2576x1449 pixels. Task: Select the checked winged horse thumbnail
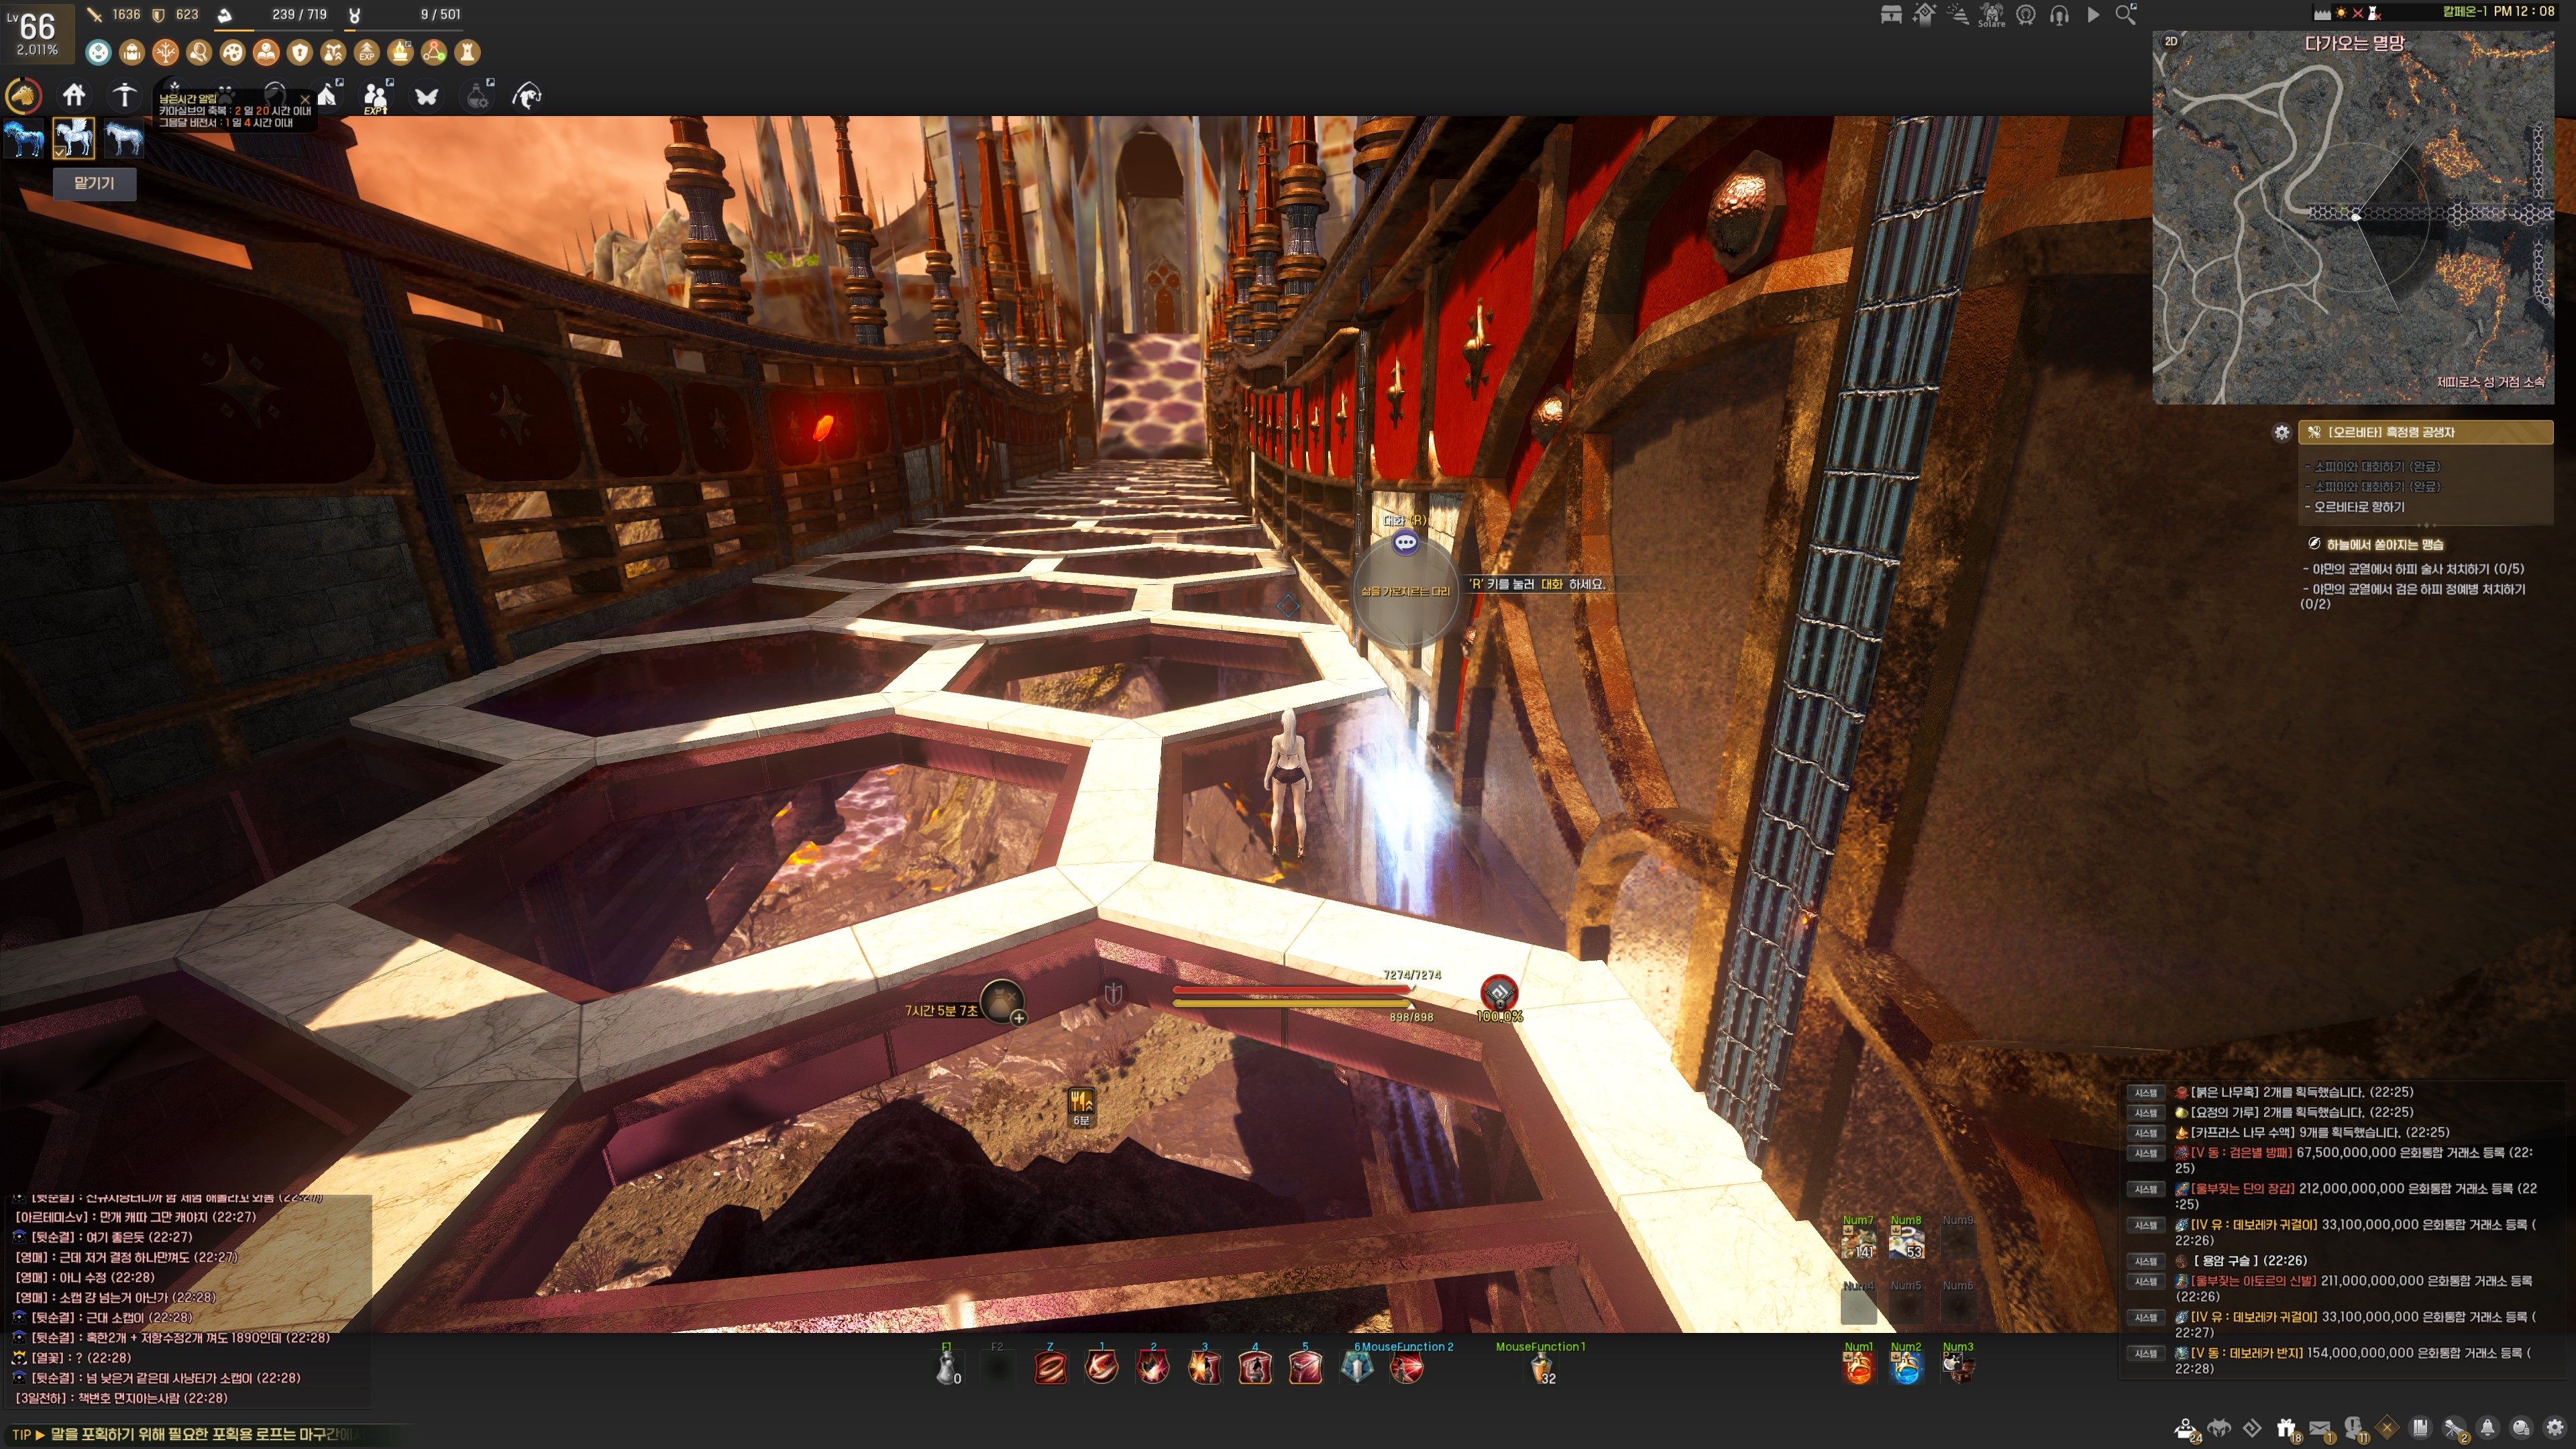74,138
